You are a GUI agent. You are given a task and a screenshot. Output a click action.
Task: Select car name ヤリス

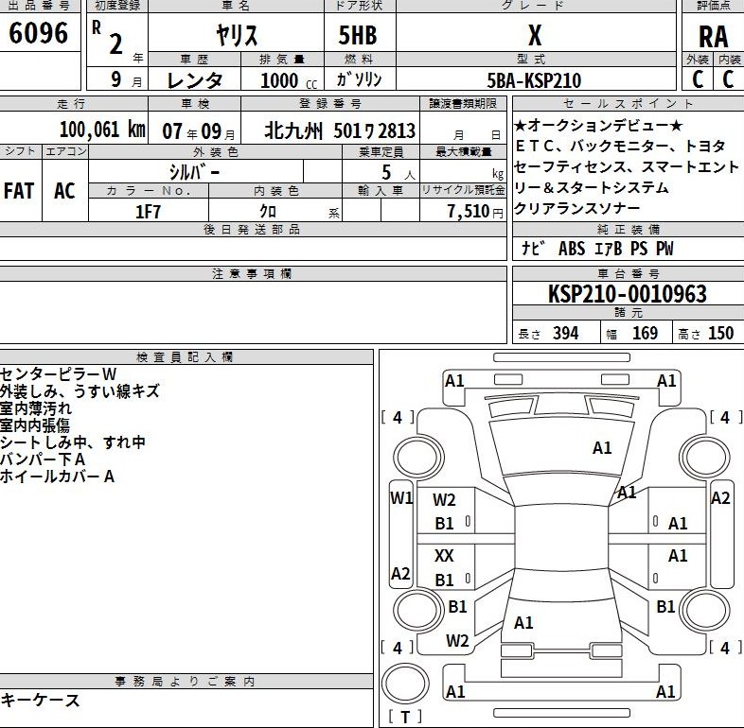237,34
